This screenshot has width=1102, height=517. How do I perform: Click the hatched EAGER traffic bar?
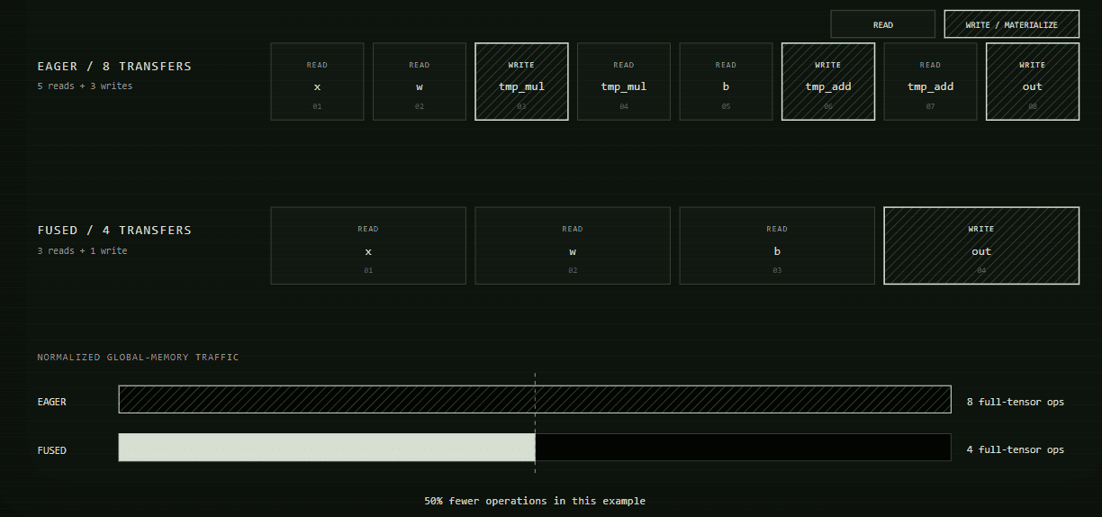click(535, 399)
